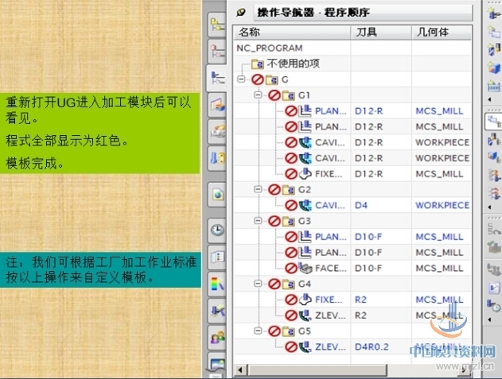
Task: Open the Roles sidebar tab with people icon
Action: pyautogui.click(x=216, y=338)
